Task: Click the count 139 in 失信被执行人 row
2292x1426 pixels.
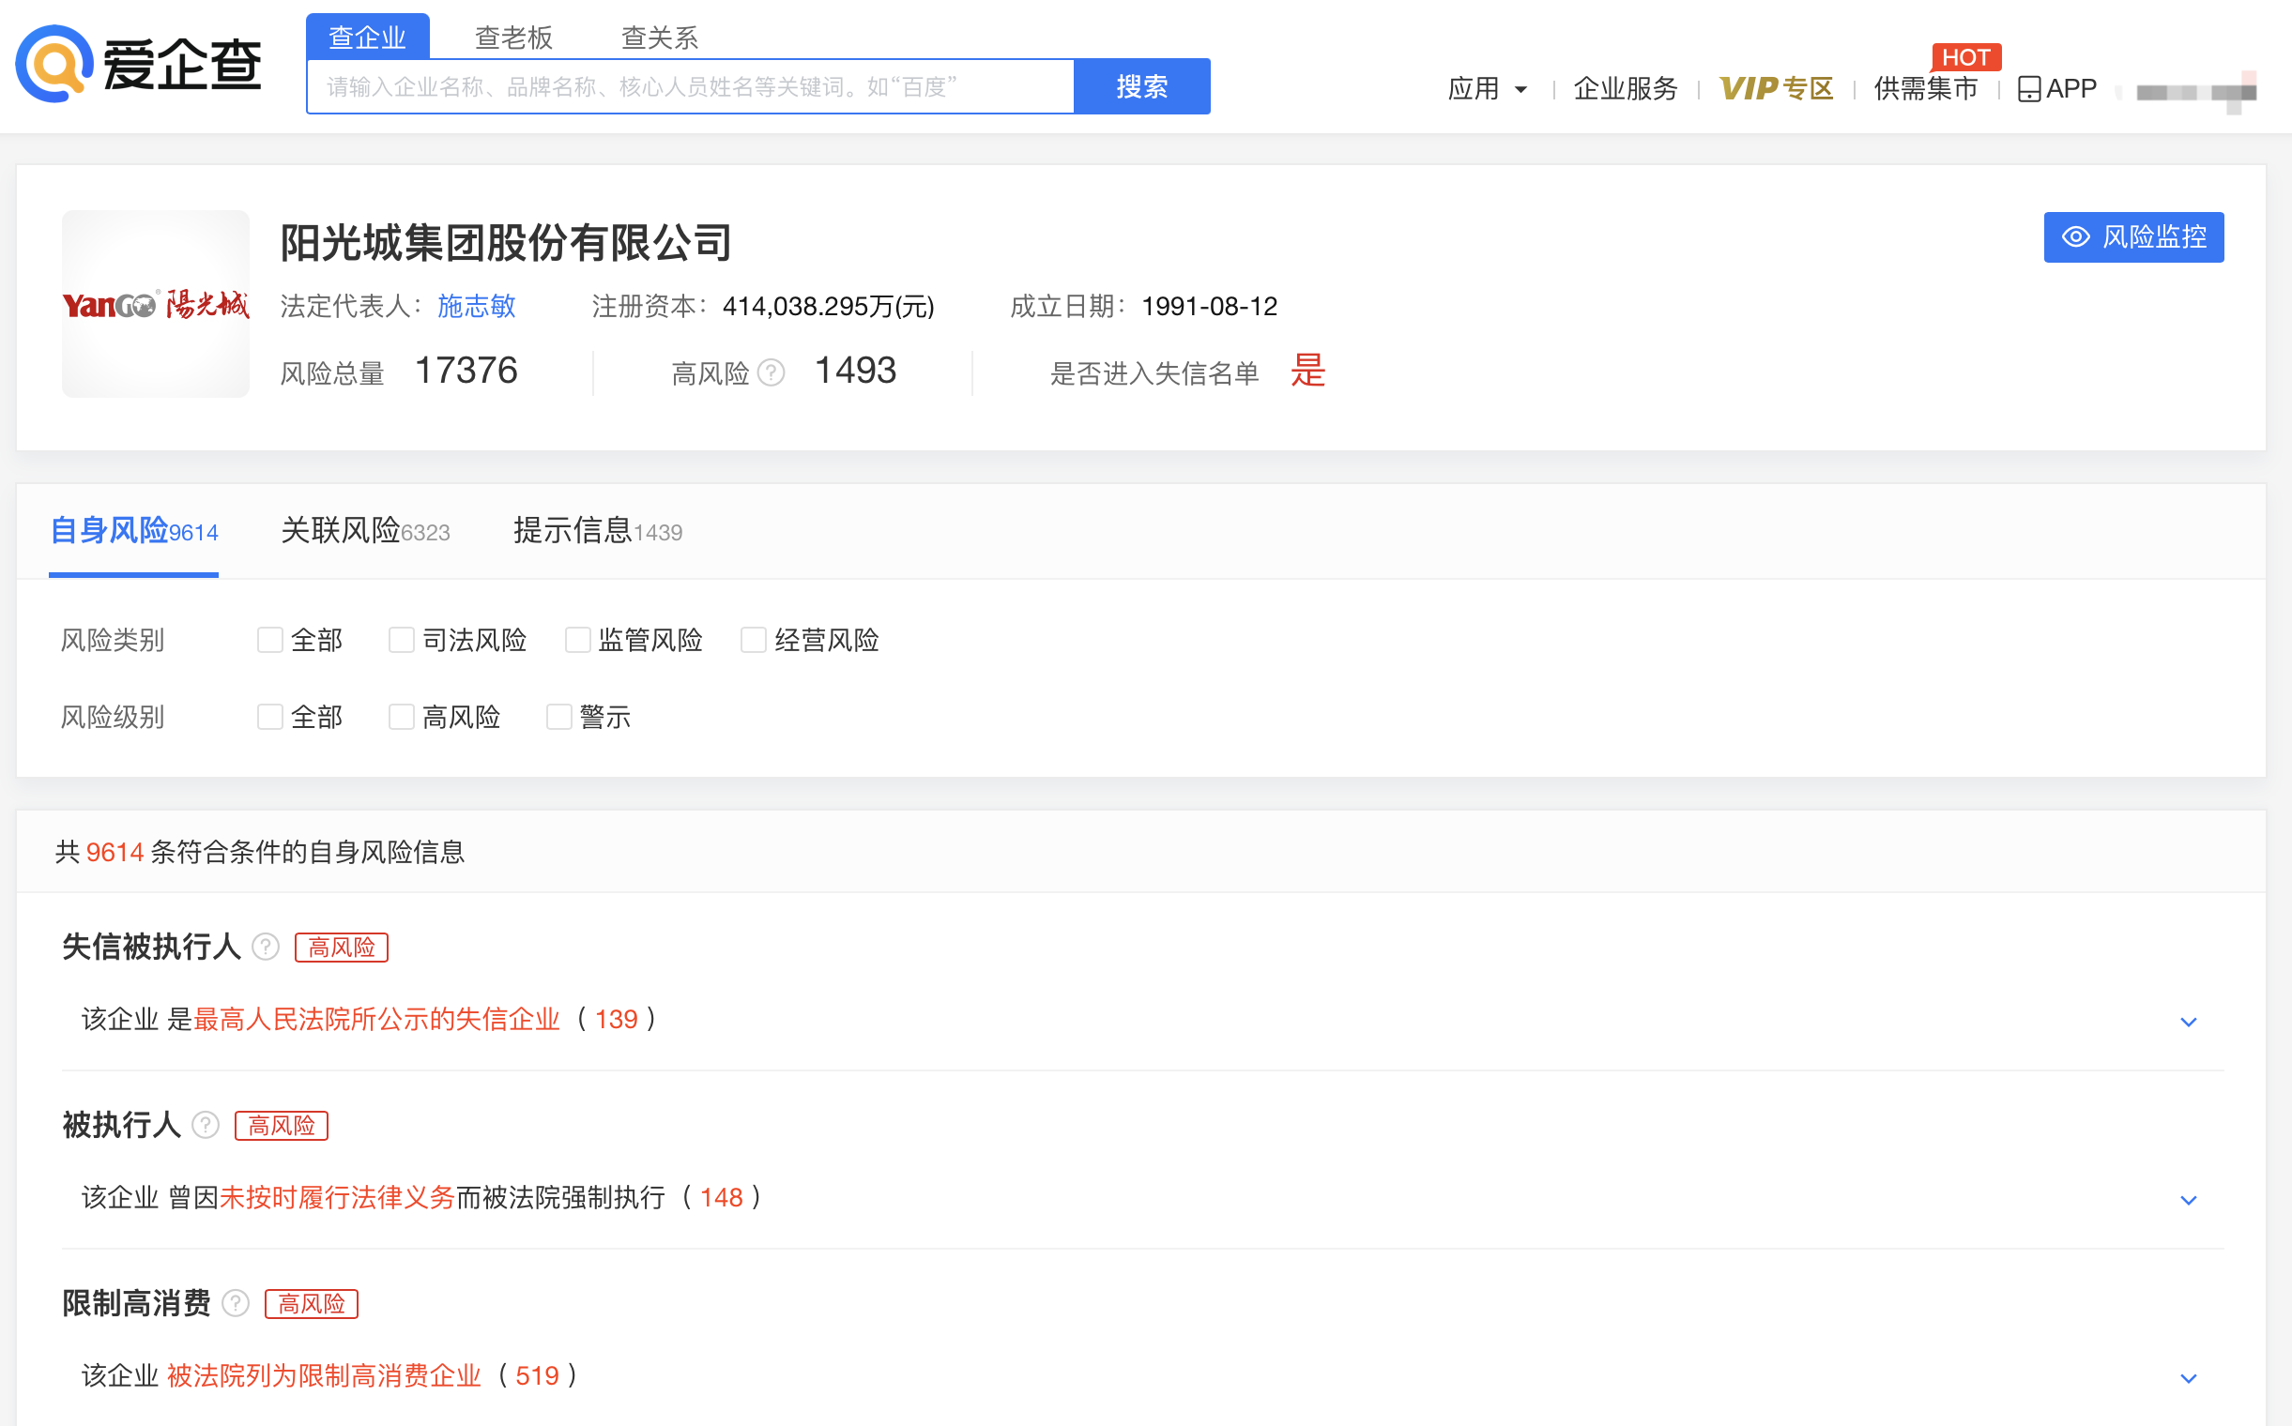Action: pyautogui.click(x=616, y=1019)
